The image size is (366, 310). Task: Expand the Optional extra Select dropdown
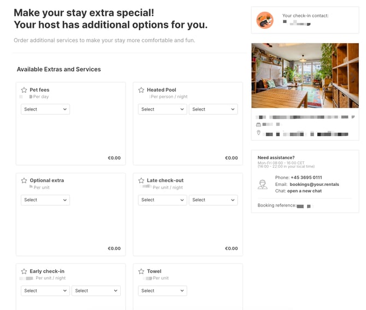click(45, 200)
